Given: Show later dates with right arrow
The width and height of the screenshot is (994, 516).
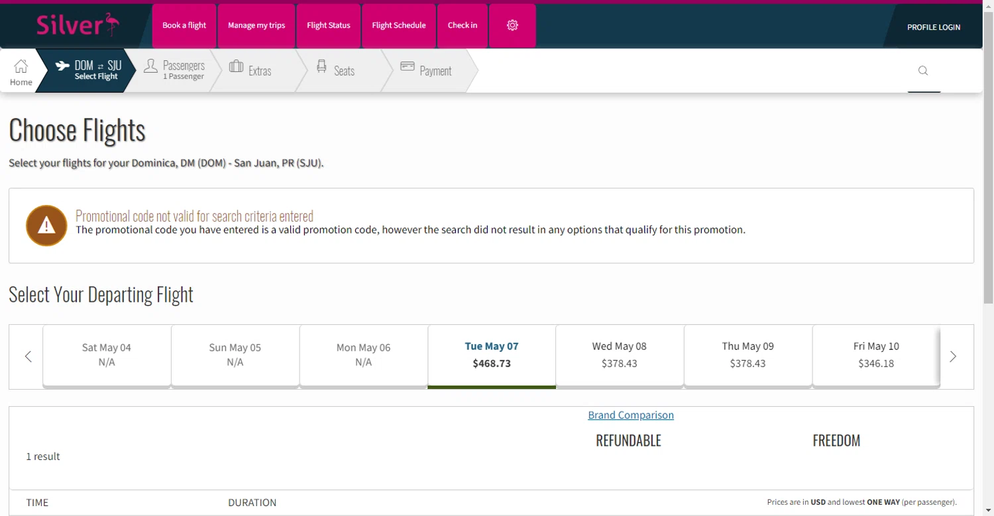Looking at the screenshot, I should click(953, 357).
